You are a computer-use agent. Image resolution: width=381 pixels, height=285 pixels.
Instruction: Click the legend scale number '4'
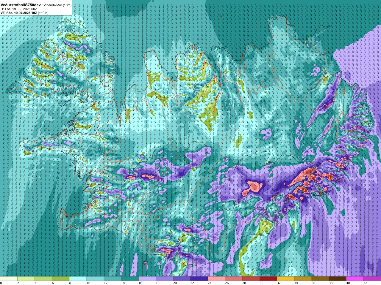36,283
